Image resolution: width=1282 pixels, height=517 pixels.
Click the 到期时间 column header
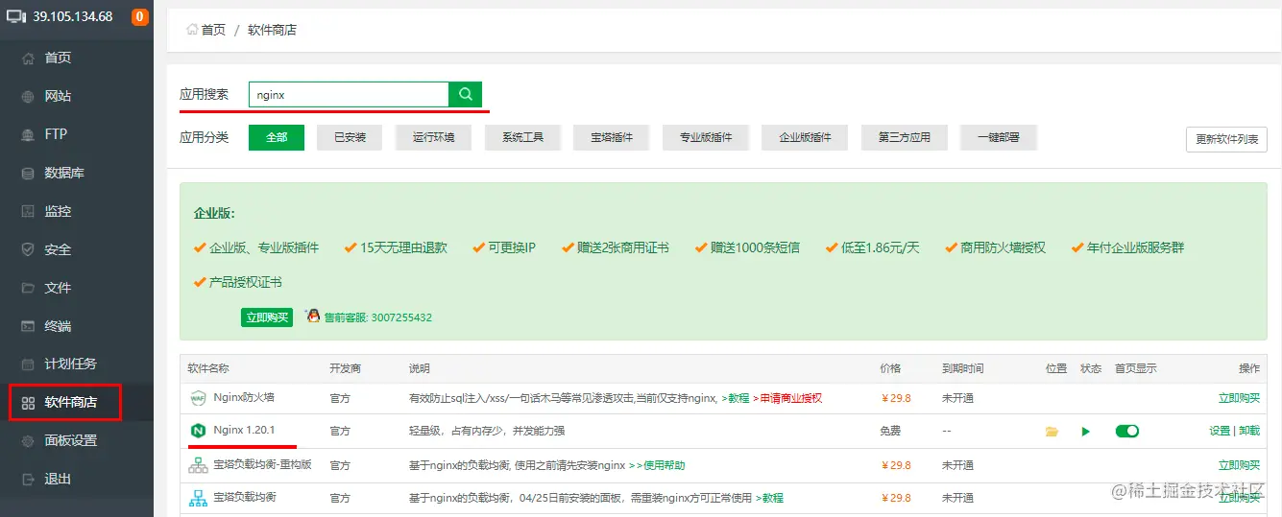click(963, 368)
